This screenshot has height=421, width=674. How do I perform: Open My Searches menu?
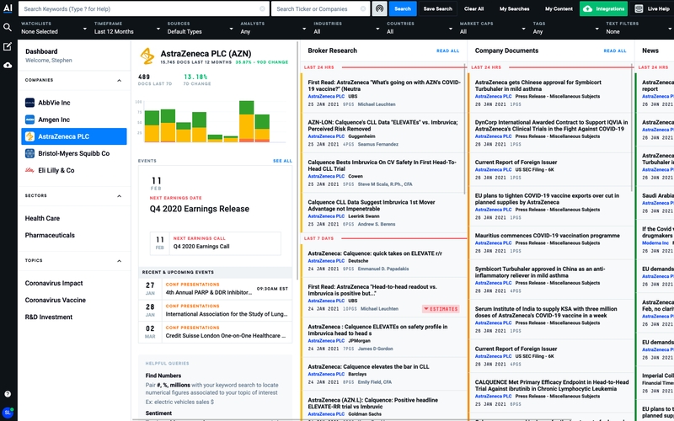coord(514,8)
